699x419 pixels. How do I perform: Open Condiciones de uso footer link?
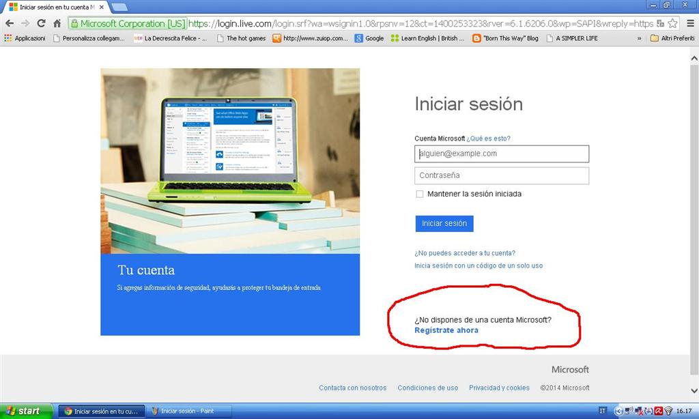428,388
